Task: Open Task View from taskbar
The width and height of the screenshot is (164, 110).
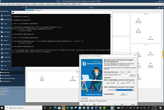Action: 50,108
